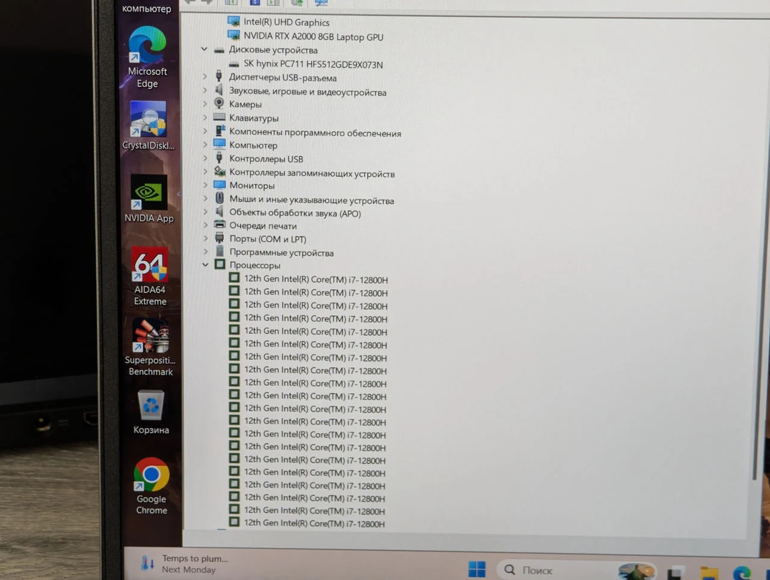Open the Windows Start button

[x=476, y=569]
